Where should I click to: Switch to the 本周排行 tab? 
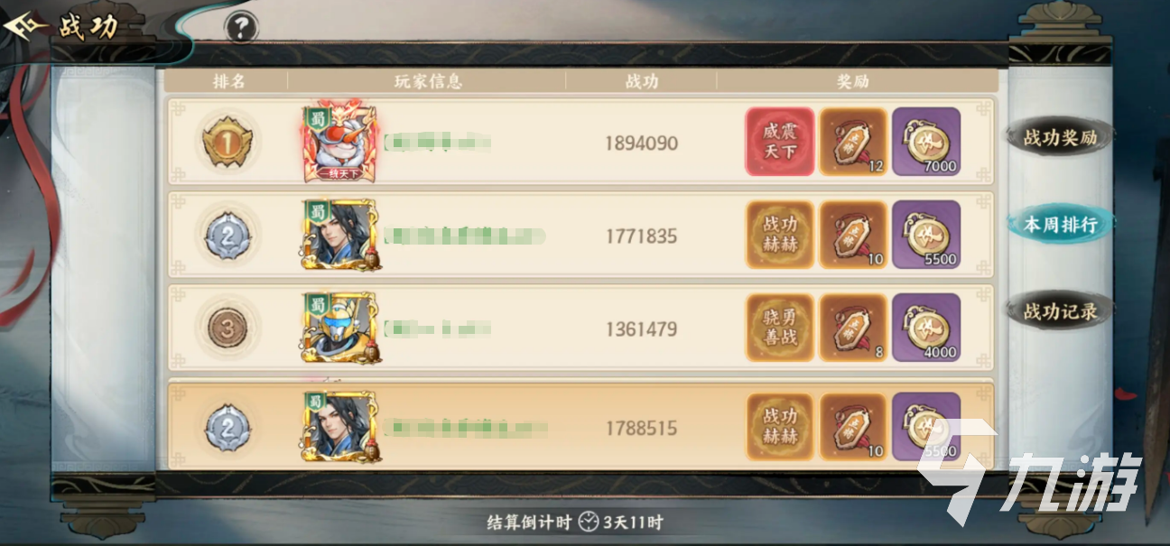[1060, 224]
